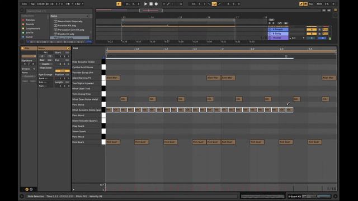This screenshot has height=201, width=358.
Task: Stop playback with the Stop button
Action: click(151, 4)
